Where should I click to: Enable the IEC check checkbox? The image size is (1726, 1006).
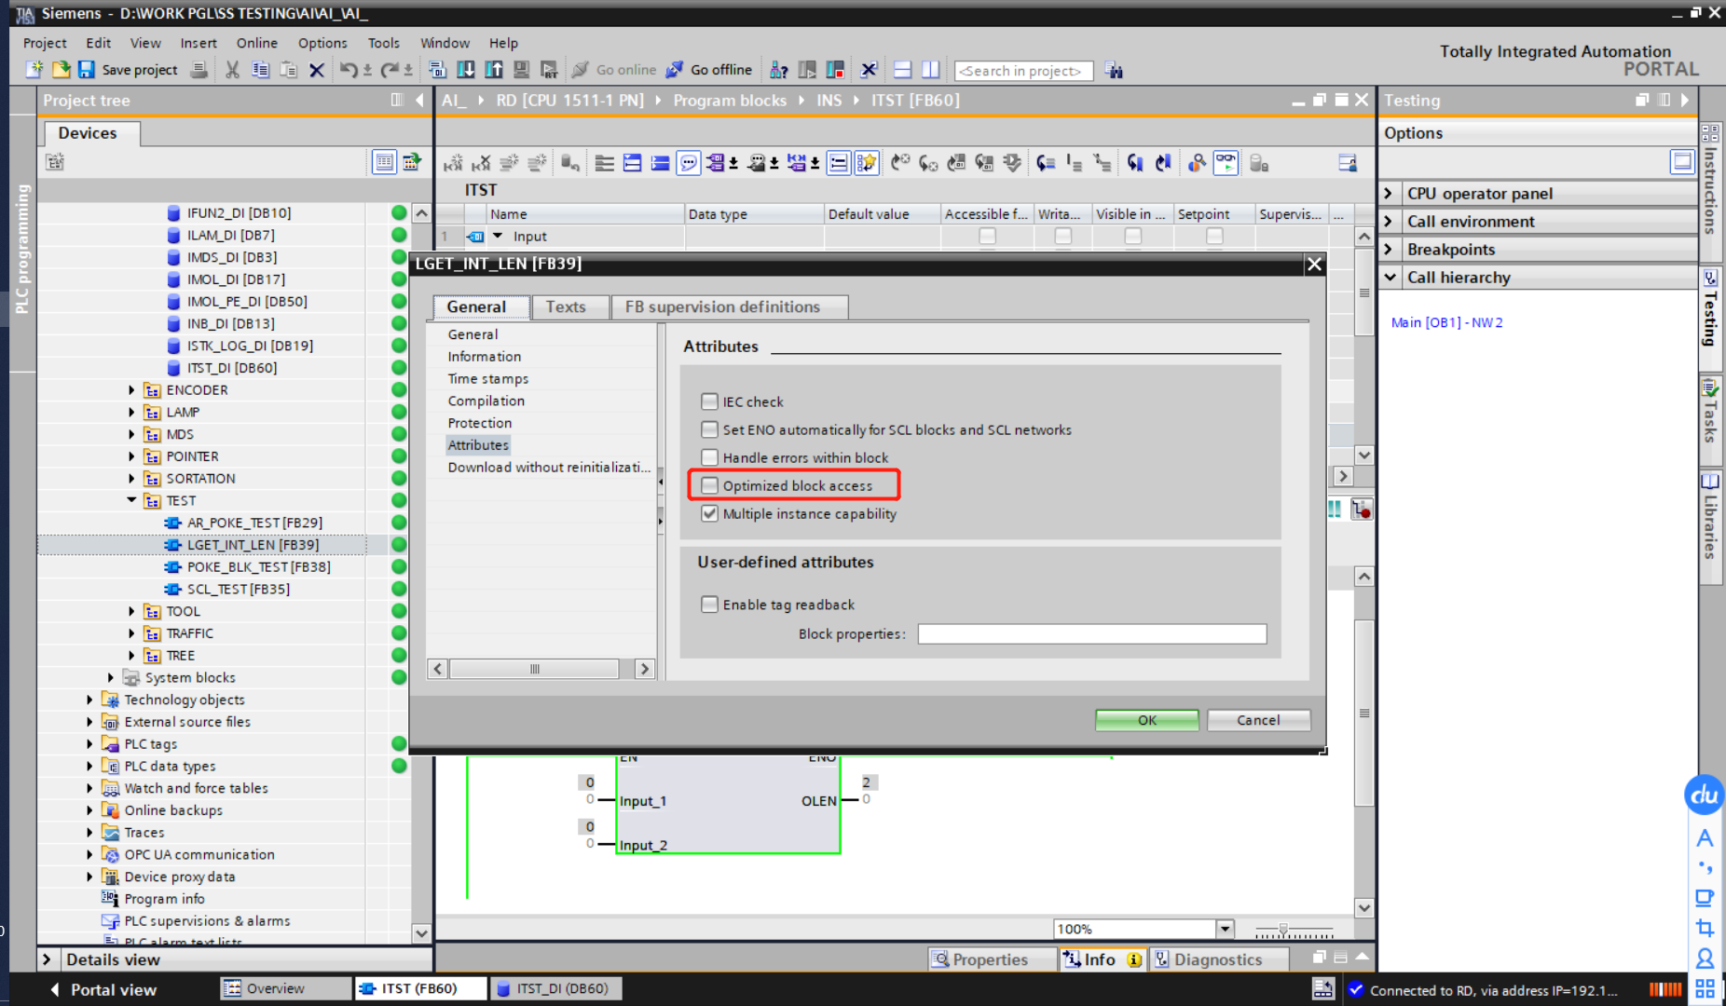710,401
